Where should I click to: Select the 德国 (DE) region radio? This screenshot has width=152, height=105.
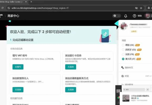(123, 45)
